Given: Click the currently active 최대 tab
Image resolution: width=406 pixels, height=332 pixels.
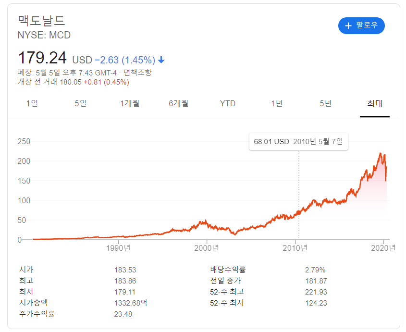Looking at the screenshot, I should pyautogui.click(x=375, y=103).
